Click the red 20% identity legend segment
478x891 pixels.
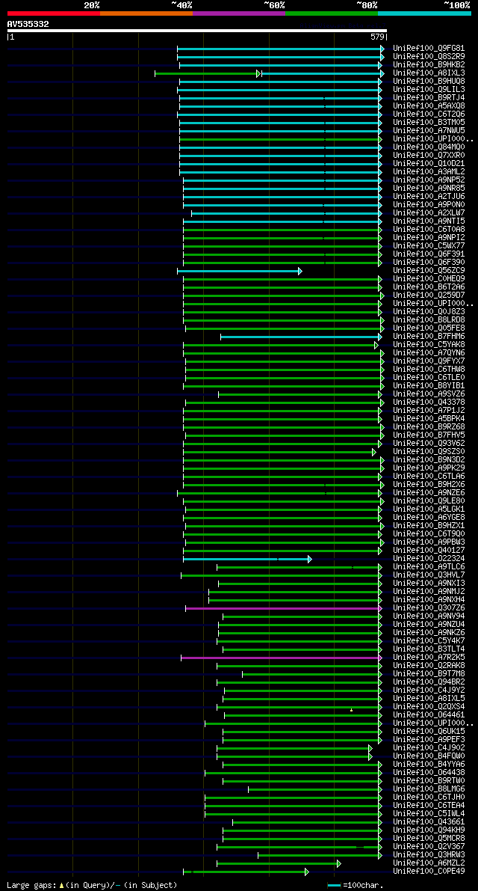(53, 13)
